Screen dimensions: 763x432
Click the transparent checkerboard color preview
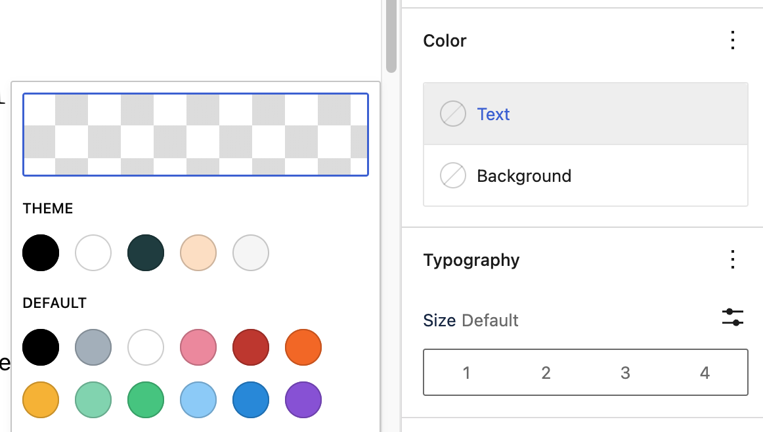[x=195, y=134]
